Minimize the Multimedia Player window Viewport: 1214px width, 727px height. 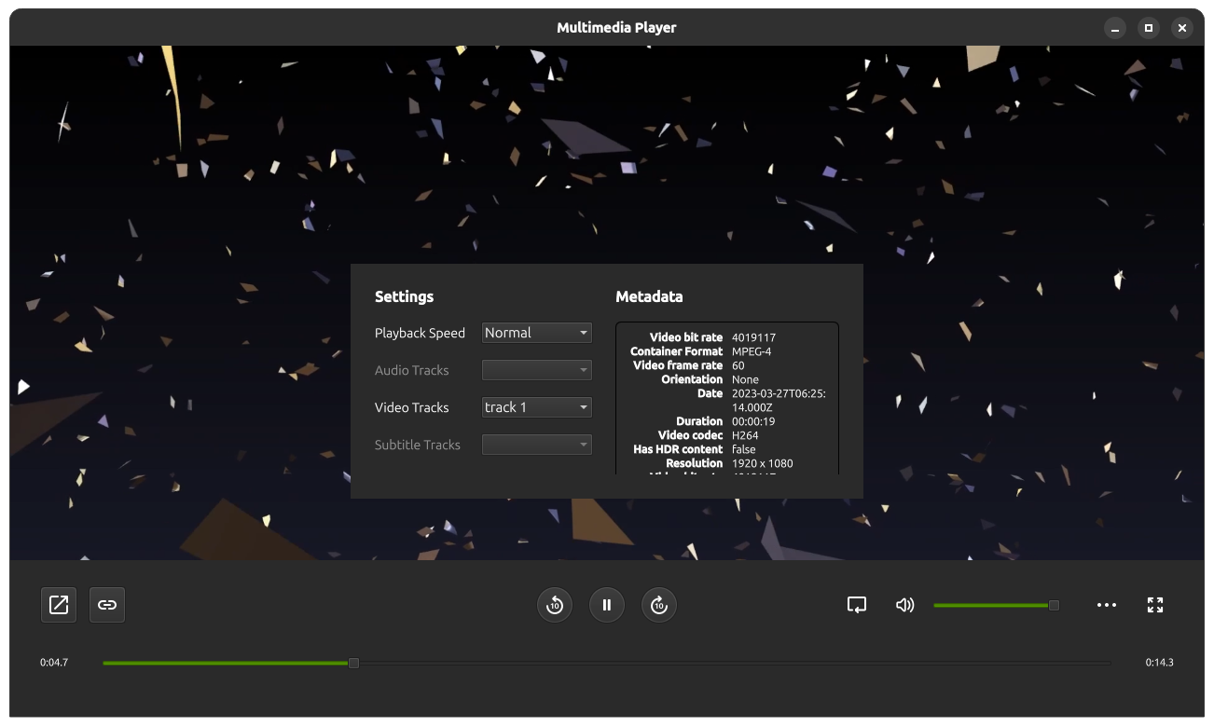(x=1115, y=28)
